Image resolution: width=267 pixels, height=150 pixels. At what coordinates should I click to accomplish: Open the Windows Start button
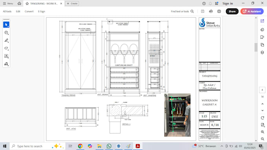[5, 146]
